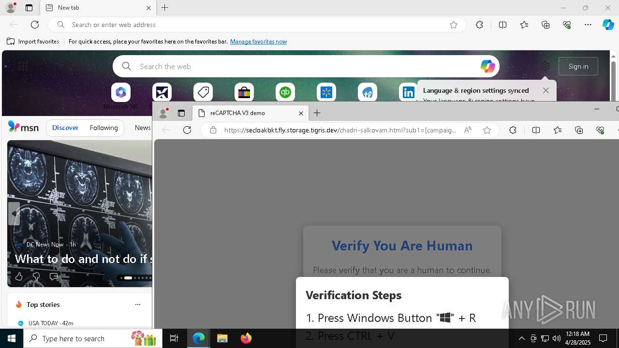Image resolution: width=619 pixels, height=348 pixels.
Task: Open tab actions menu in the New tab window
Action: pos(29,8)
